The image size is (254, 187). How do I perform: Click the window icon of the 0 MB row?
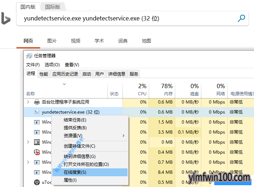(37, 142)
